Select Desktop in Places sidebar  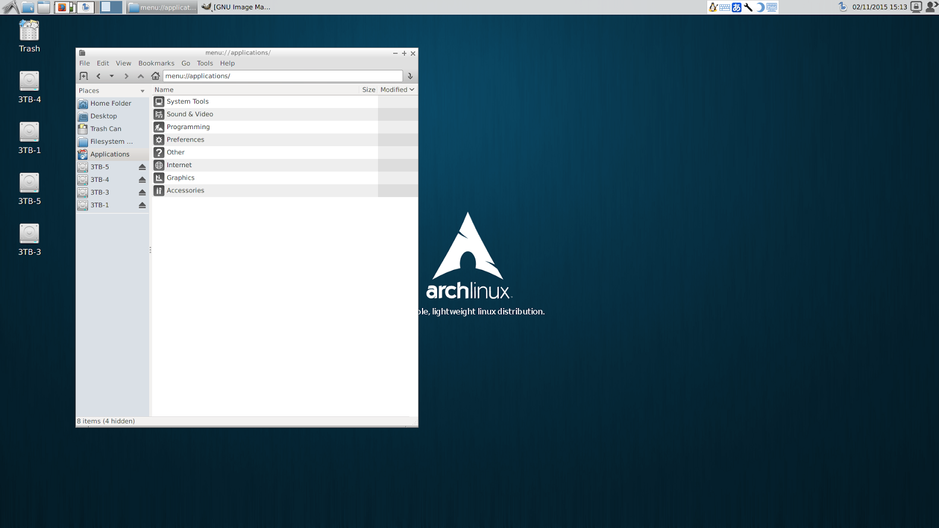coord(112,116)
